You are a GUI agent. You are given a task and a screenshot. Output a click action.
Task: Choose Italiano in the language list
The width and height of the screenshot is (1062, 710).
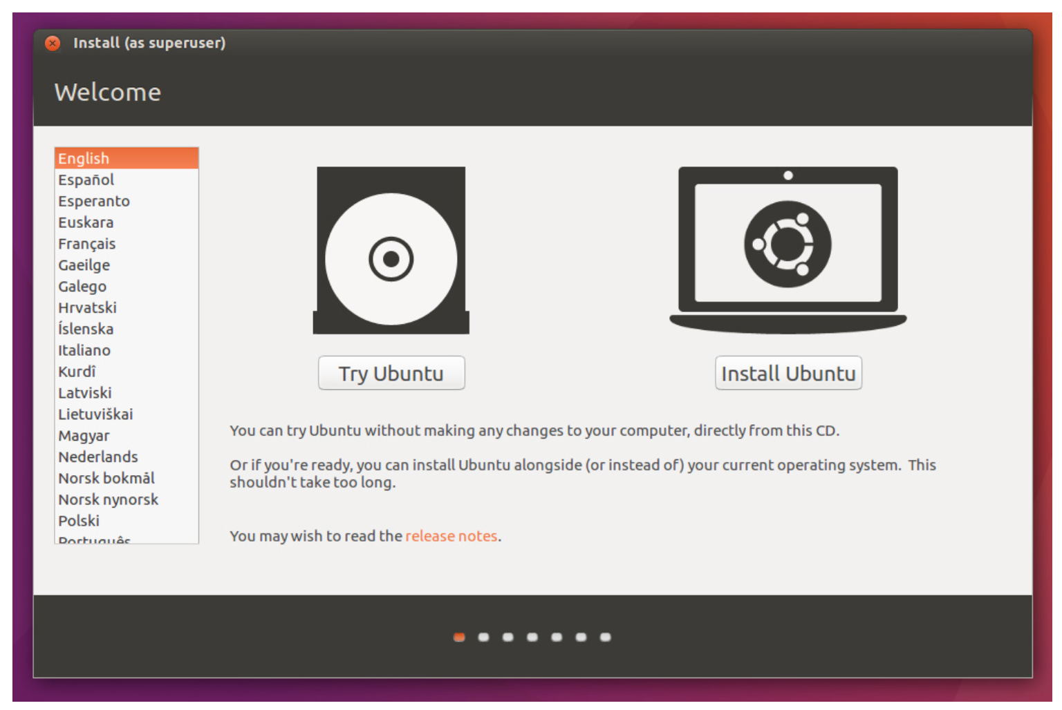click(x=127, y=350)
